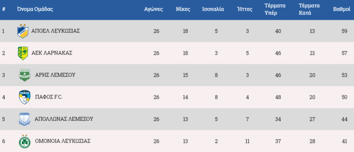Open the ΠΑΦΟΣ F.C. team name
Viewport: 354px width, 152px height.
pyautogui.click(x=49, y=97)
